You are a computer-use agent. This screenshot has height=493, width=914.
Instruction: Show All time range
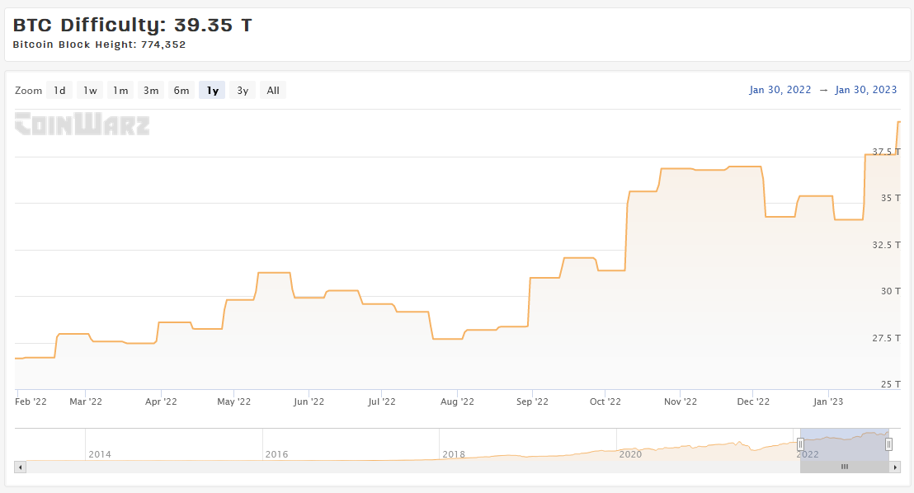point(273,91)
